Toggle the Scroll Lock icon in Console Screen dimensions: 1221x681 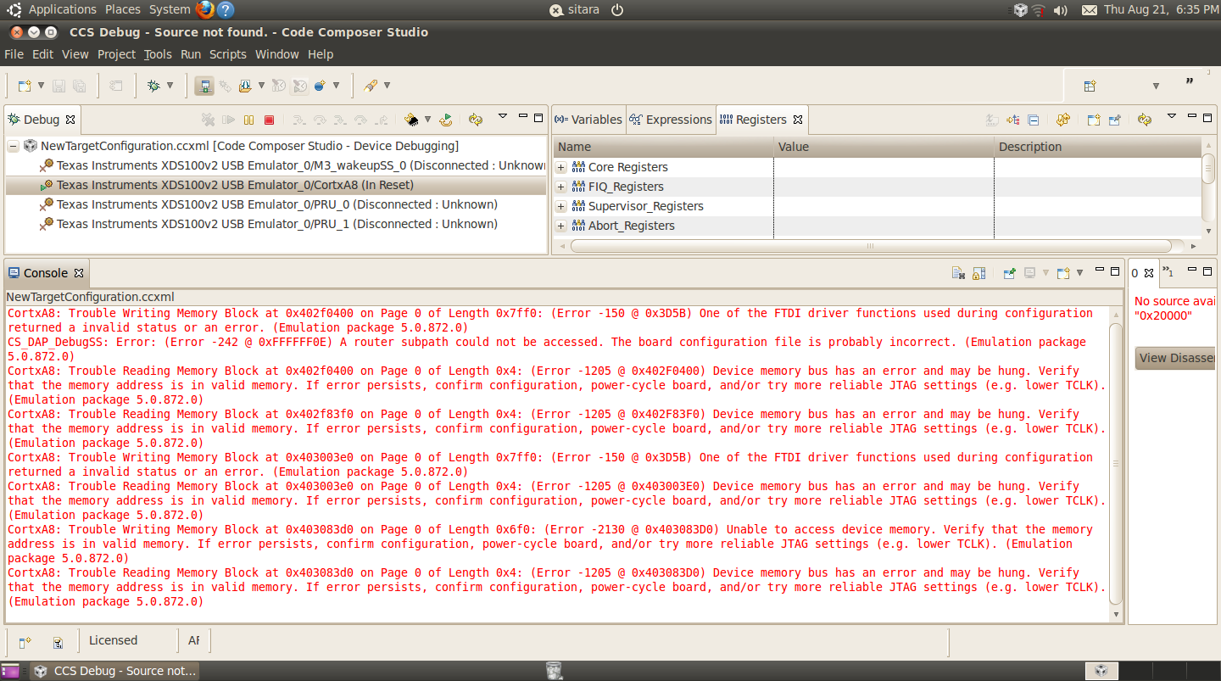[x=978, y=273]
